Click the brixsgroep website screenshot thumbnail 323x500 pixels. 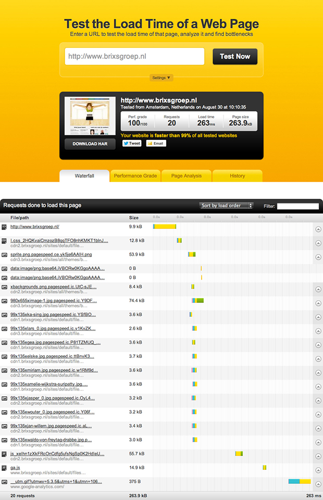[x=90, y=116]
